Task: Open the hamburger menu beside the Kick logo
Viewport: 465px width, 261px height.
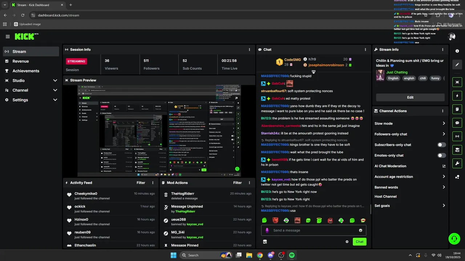Action: (8, 37)
